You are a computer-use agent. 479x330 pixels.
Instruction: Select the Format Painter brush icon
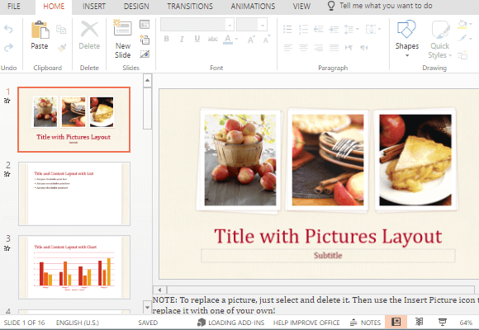click(x=62, y=47)
